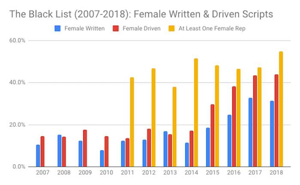This screenshot has width=300, height=185.
Task: Select the red 2017 Female Driven bar
Action: click(x=255, y=121)
